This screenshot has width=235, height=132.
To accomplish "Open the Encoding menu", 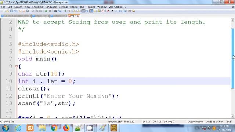I will (x=37, y=7).
